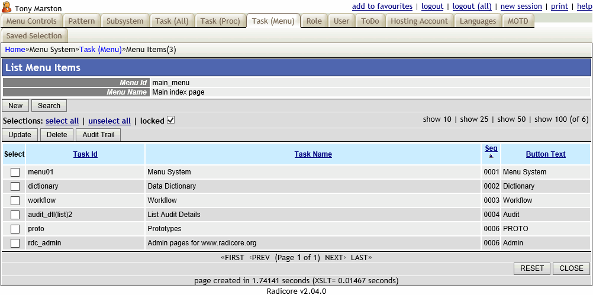This screenshot has width=593, height=295.
Task: Navigate to Home in breadcrumb
Action: pyautogui.click(x=15, y=50)
